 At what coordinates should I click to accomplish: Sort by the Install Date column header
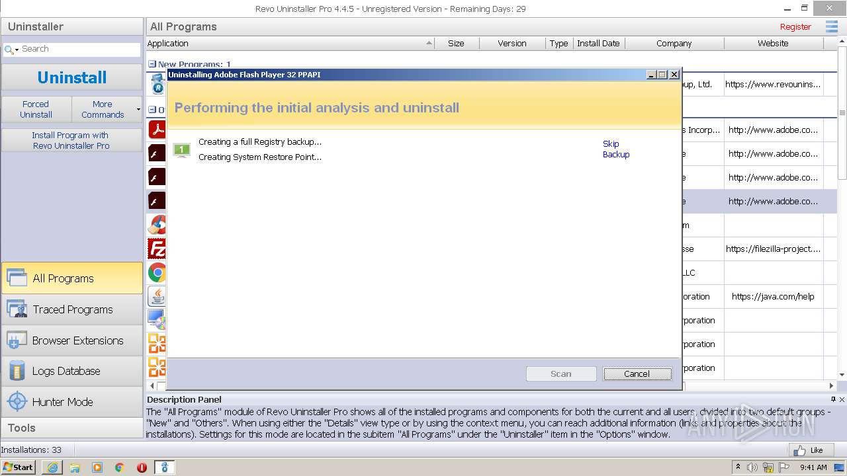598,43
